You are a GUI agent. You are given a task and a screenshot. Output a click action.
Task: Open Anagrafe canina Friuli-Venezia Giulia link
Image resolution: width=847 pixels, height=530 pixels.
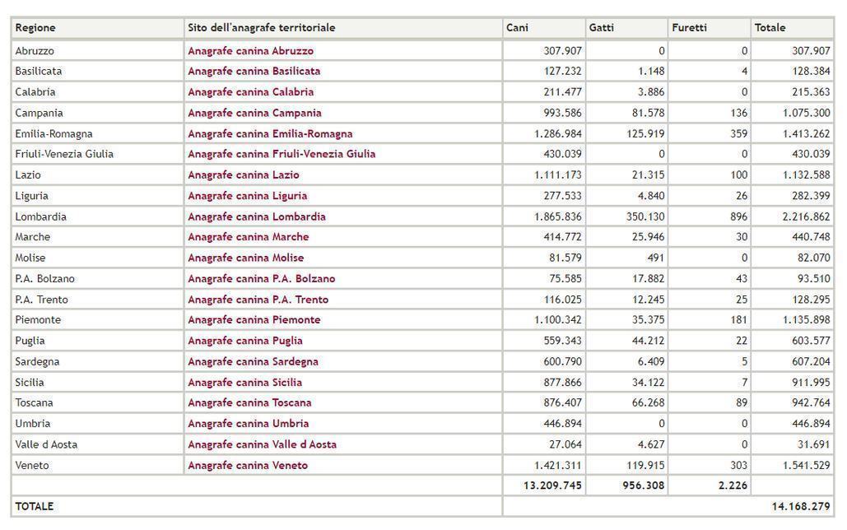click(x=282, y=154)
